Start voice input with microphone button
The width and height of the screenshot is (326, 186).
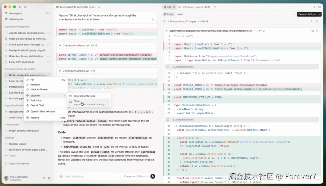(x=153, y=176)
